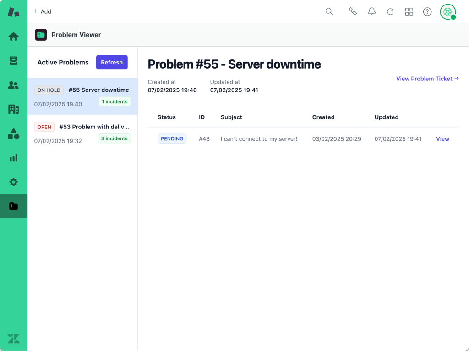Open the phone Talk icon
The height and width of the screenshot is (351, 469).
tap(353, 11)
